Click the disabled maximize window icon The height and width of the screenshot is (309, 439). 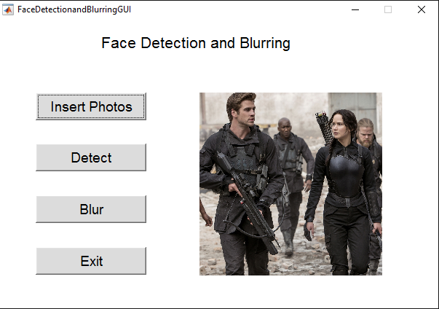pos(388,9)
